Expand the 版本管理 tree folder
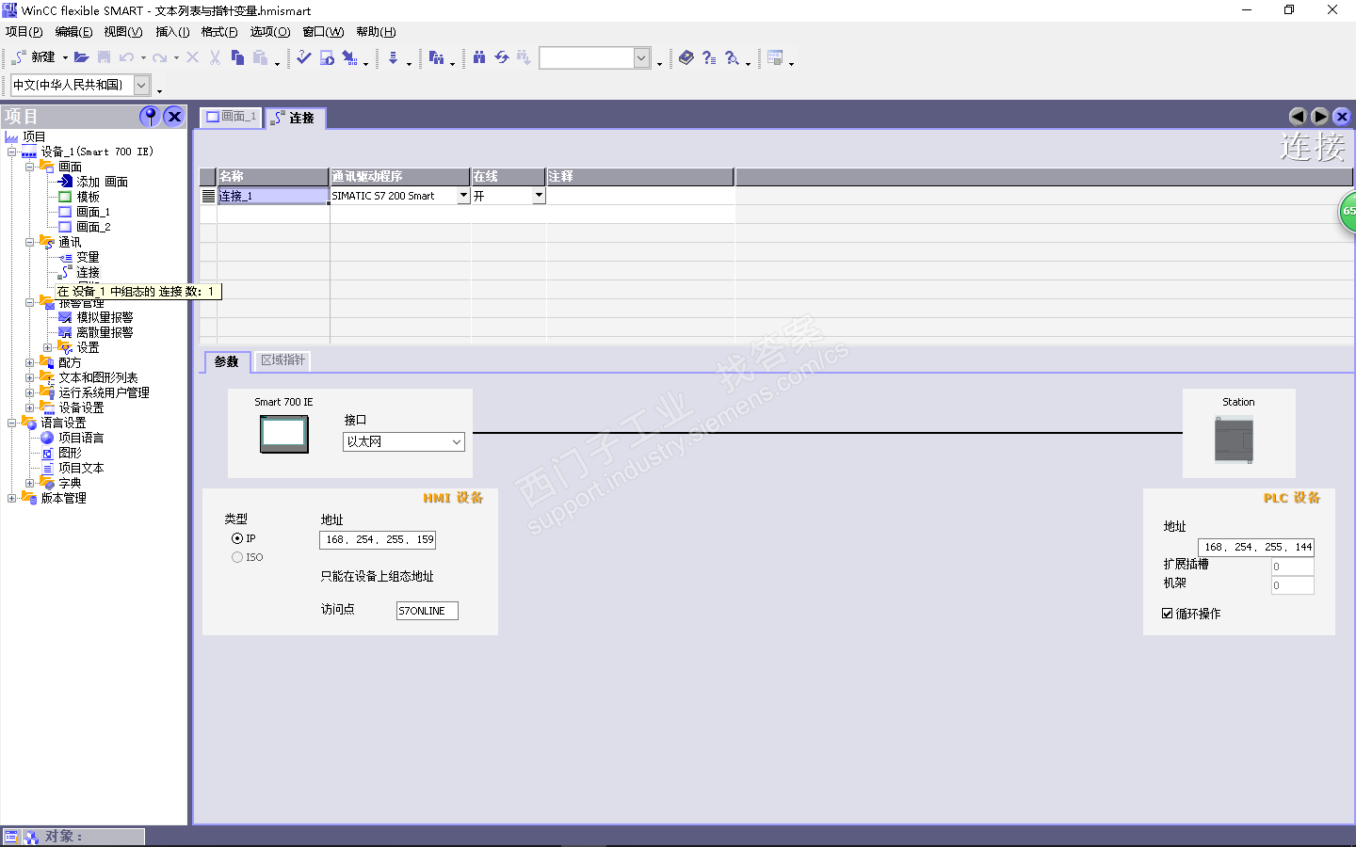Image resolution: width=1356 pixels, height=847 pixels. [11, 498]
